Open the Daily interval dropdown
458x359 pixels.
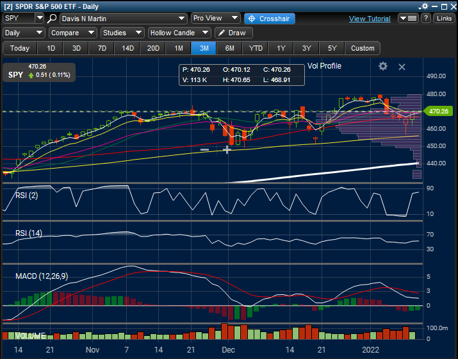click(24, 33)
